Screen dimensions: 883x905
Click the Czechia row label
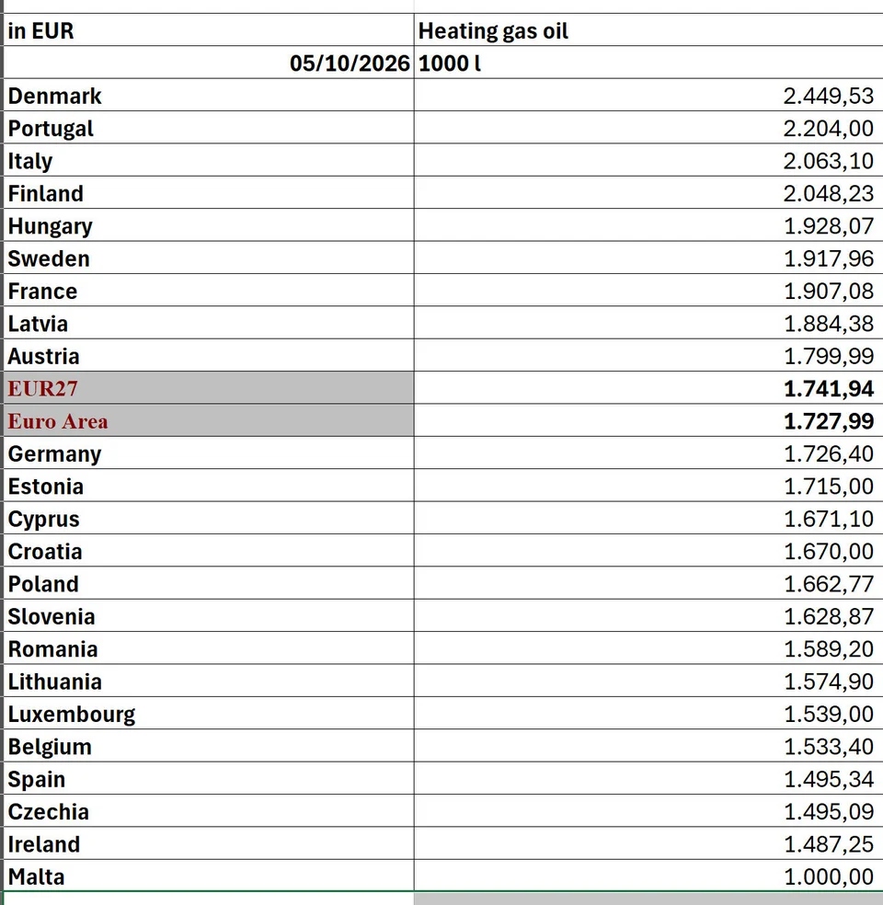[209, 811]
